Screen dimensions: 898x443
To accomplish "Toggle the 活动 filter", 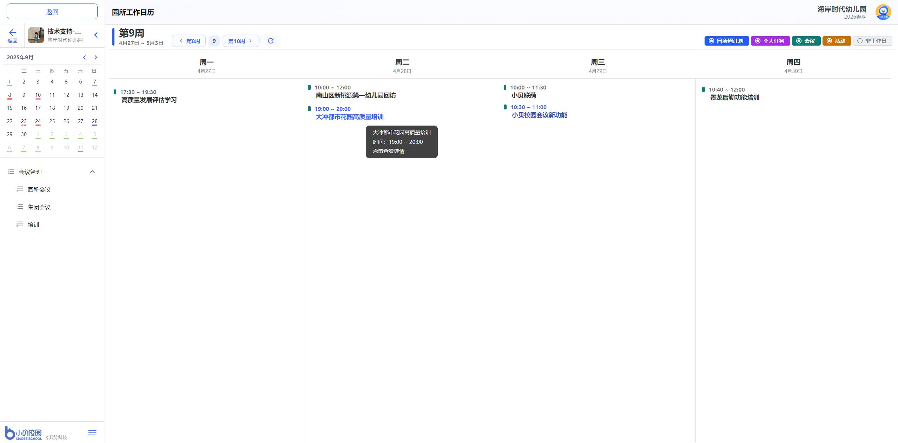I will pos(836,41).
